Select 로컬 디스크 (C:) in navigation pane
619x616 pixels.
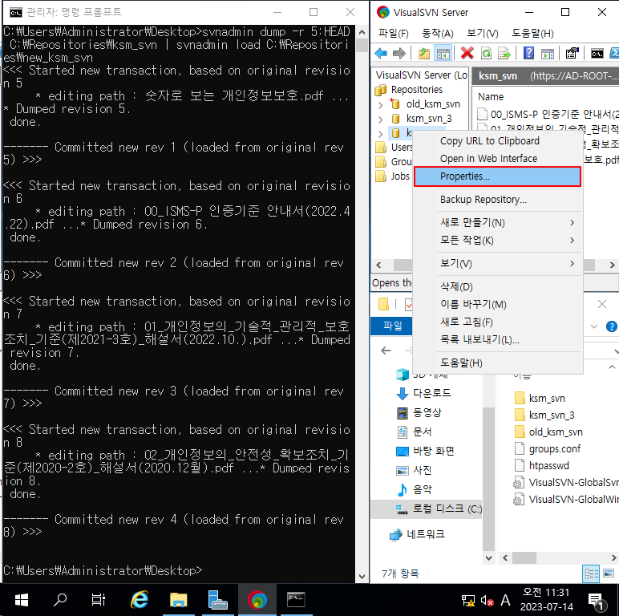(x=426, y=509)
